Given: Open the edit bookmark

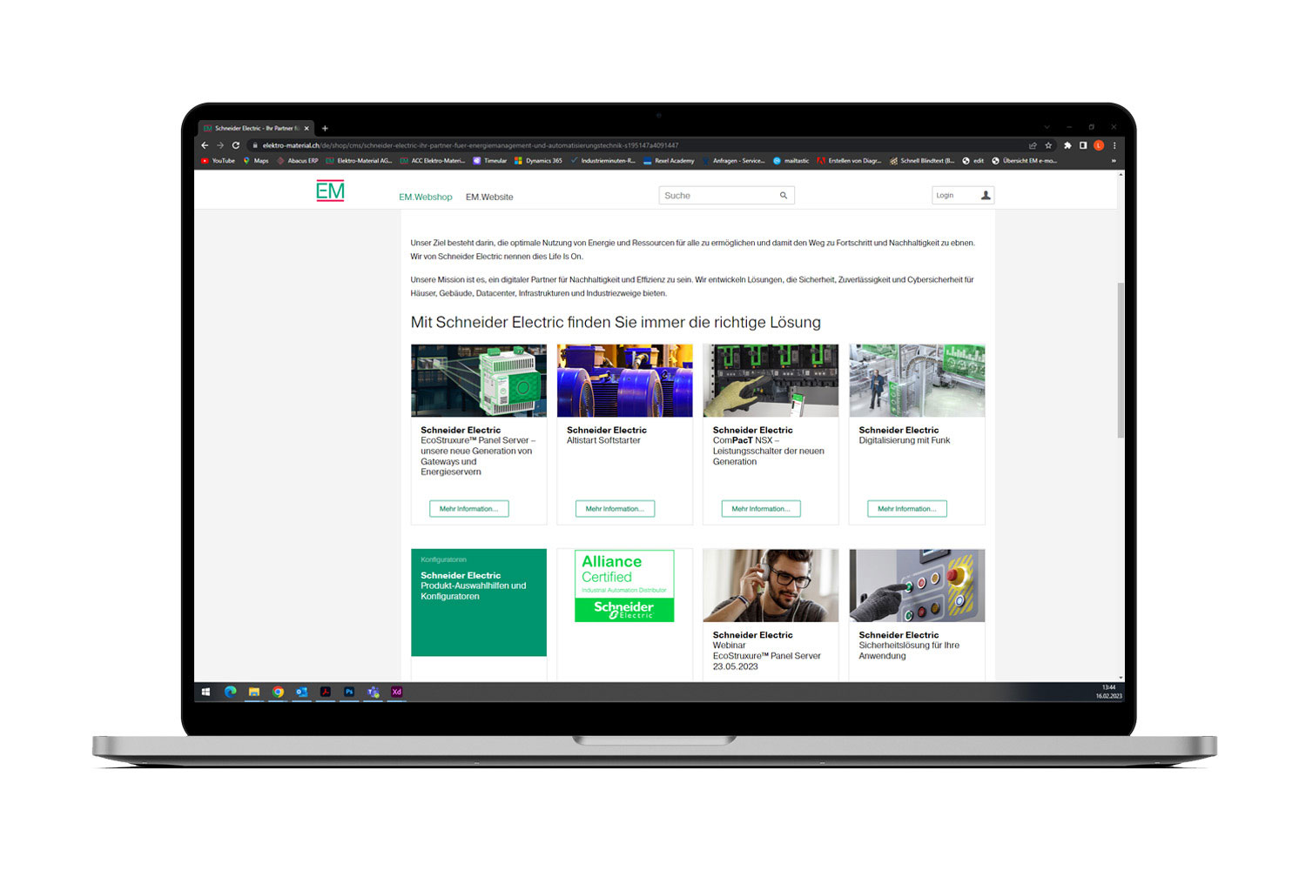Looking at the screenshot, I should (x=973, y=161).
